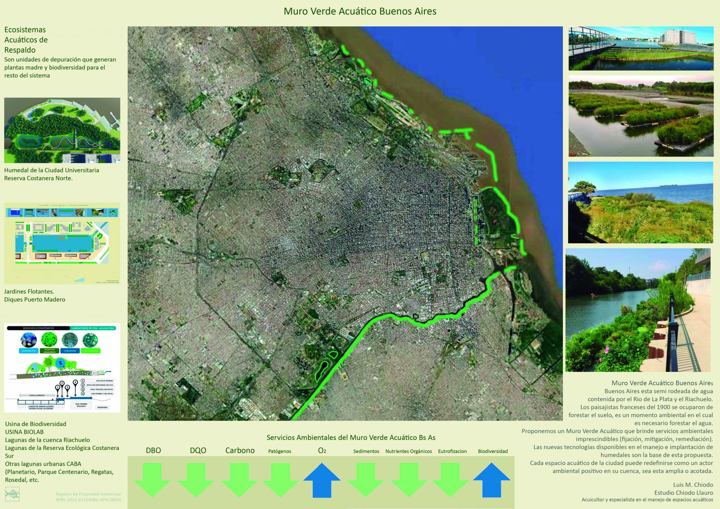The image size is (720, 509).
Task: Open the Humedal Ciudad Universitaria render image
Action: click(62, 131)
